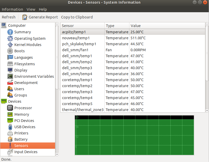209x162 pixels.
Task: Open the Help menu
Action: (x=43, y=9)
